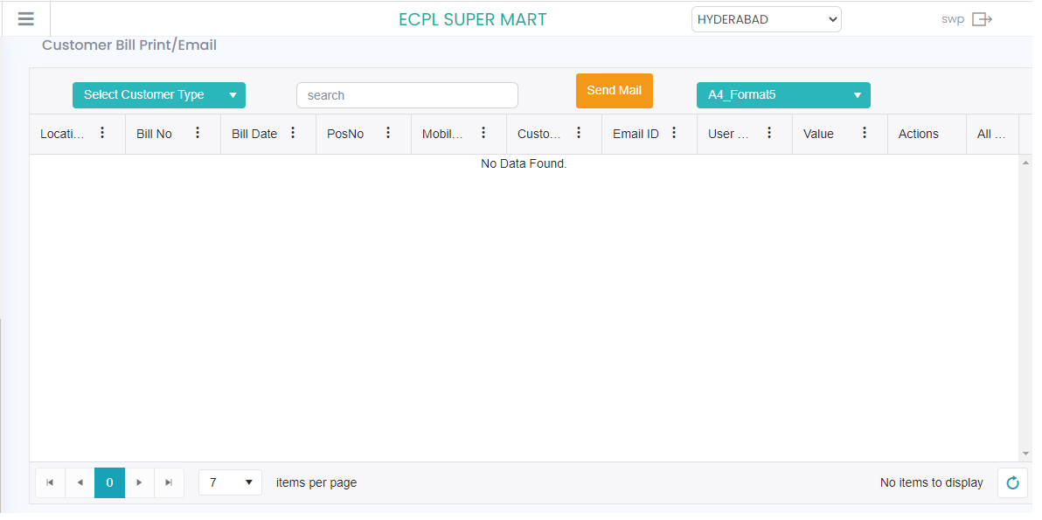Sort by the Actions column header
Viewport: 1042px width, 520px height.
click(x=918, y=134)
